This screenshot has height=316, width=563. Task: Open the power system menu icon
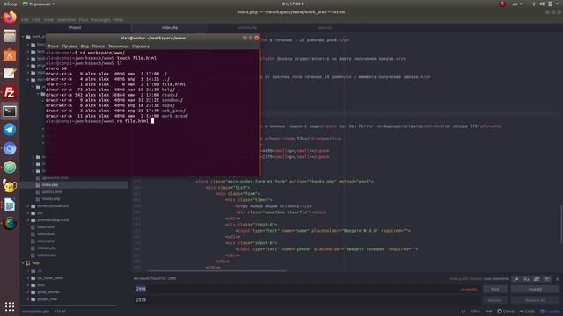click(x=551, y=4)
